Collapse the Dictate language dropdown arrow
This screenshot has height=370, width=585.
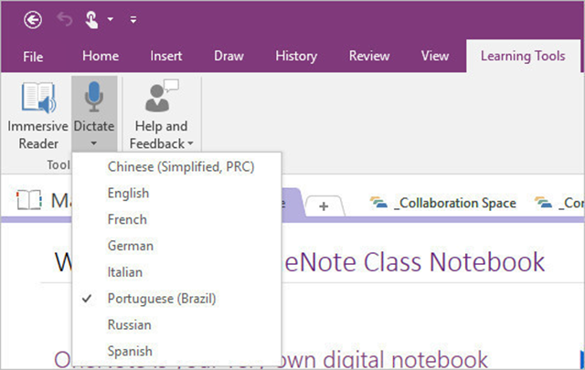click(93, 143)
